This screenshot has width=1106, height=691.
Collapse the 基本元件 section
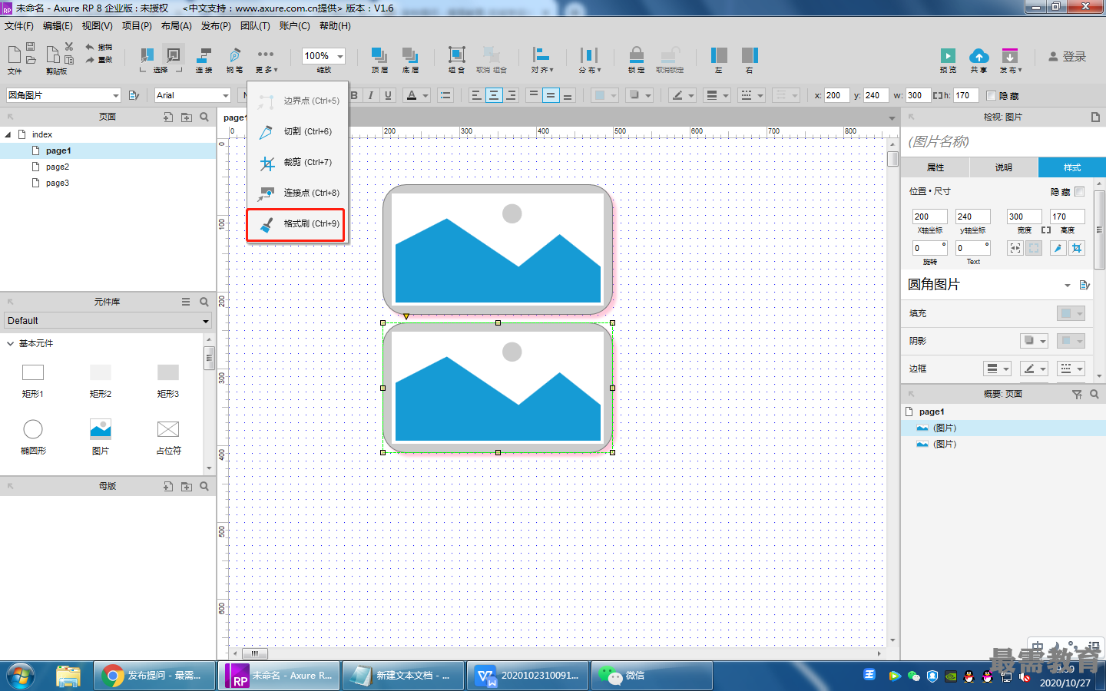click(10, 343)
